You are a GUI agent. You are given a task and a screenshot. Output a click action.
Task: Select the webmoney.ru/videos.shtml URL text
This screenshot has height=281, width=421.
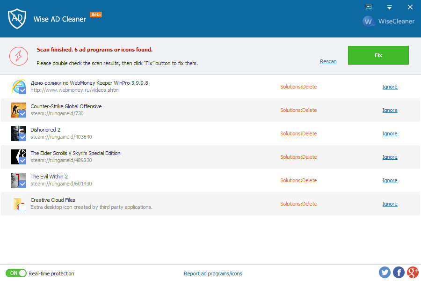[x=75, y=90]
